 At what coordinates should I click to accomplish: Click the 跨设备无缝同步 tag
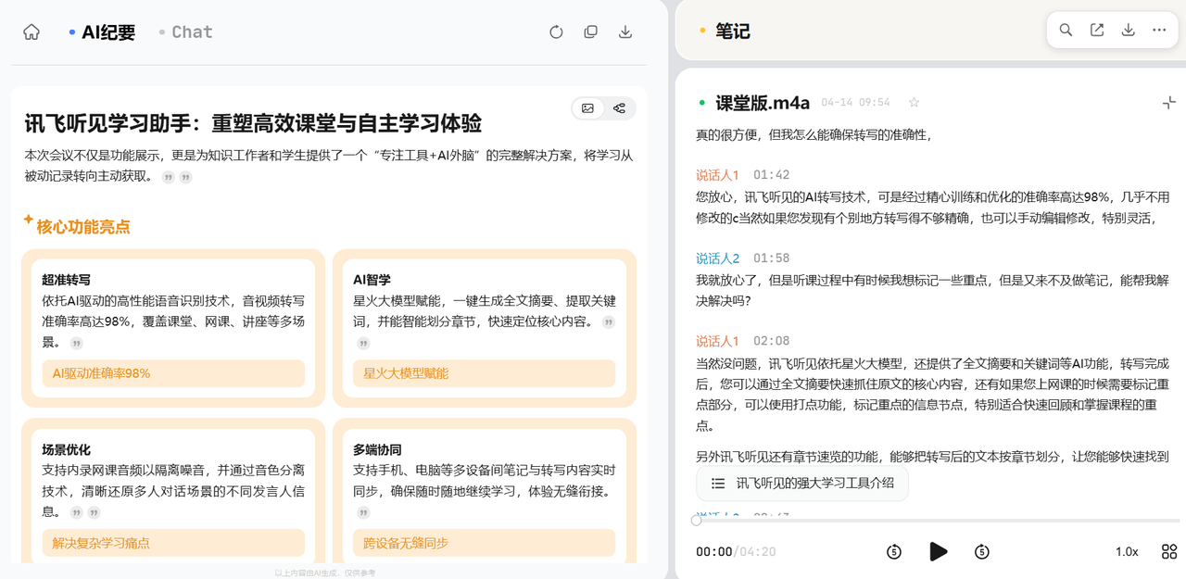coord(484,543)
